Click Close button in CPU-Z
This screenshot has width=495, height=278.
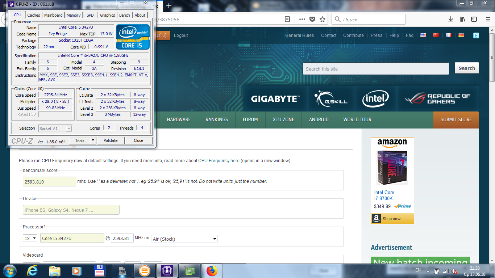138,140
